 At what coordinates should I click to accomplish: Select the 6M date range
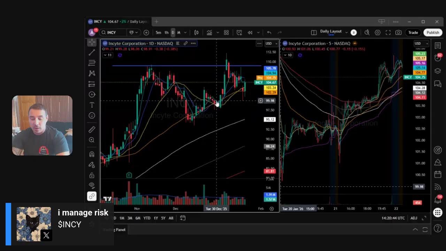138,218
